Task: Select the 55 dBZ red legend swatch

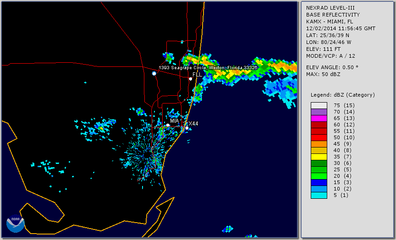Action: [x=319, y=131]
